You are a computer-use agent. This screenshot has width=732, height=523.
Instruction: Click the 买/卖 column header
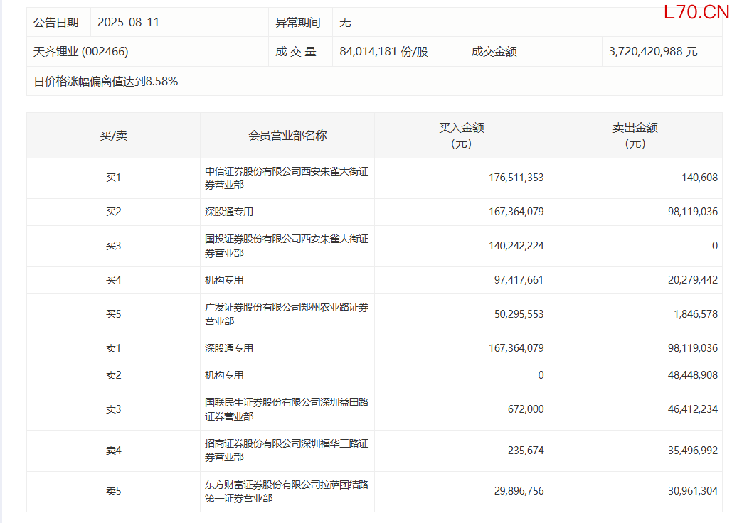(113, 135)
